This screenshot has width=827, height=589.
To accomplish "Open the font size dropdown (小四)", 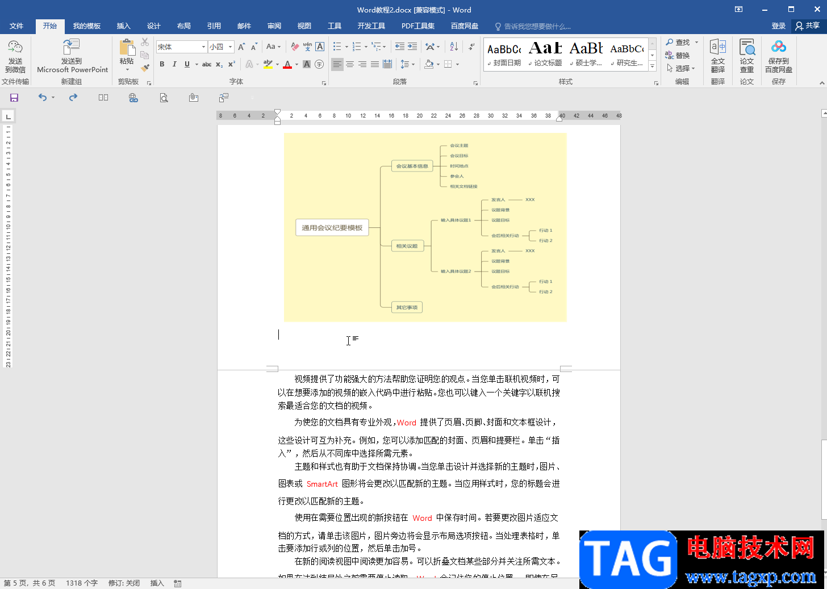I will pos(230,47).
